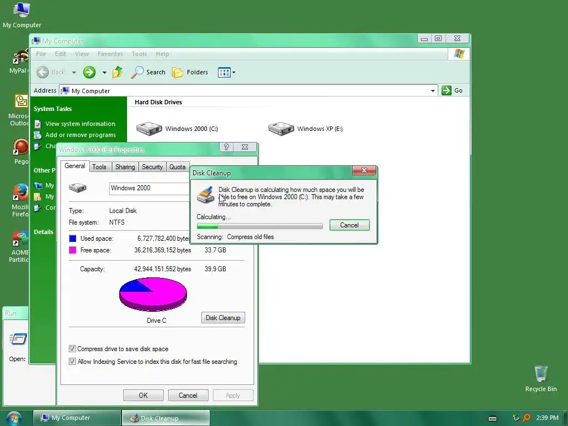This screenshot has height=426, width=568.
Task: Click View system information link
Action: pyautogui.click(x=80, y=124)
